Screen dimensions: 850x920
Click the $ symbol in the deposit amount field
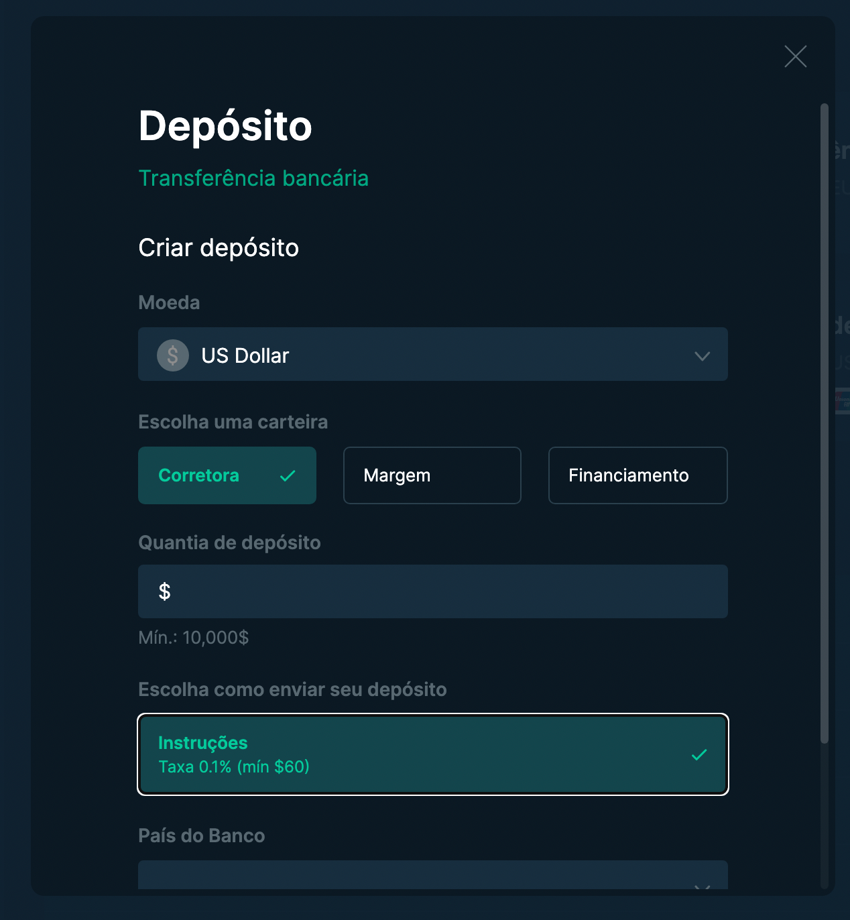[164, 591]
